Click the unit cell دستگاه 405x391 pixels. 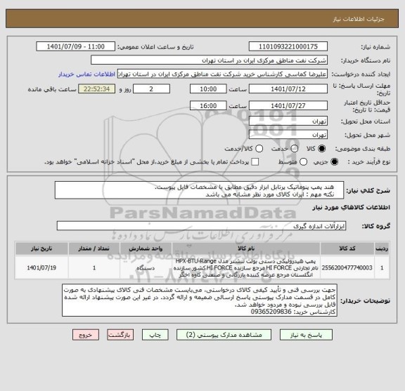pyautogui.click(x=146, y=267)
